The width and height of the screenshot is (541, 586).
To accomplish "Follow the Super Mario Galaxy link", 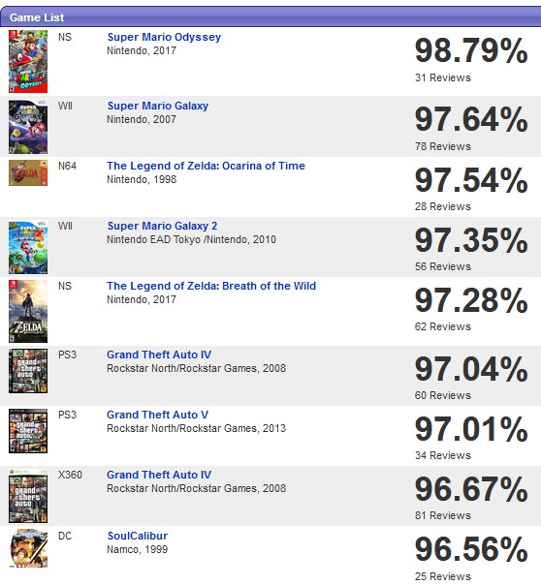I will click(x=157, y=106).
